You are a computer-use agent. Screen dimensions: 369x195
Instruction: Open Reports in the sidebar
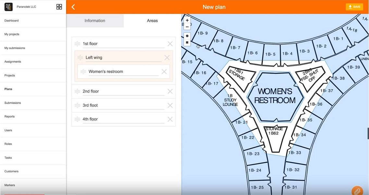[x=33, y=116]
